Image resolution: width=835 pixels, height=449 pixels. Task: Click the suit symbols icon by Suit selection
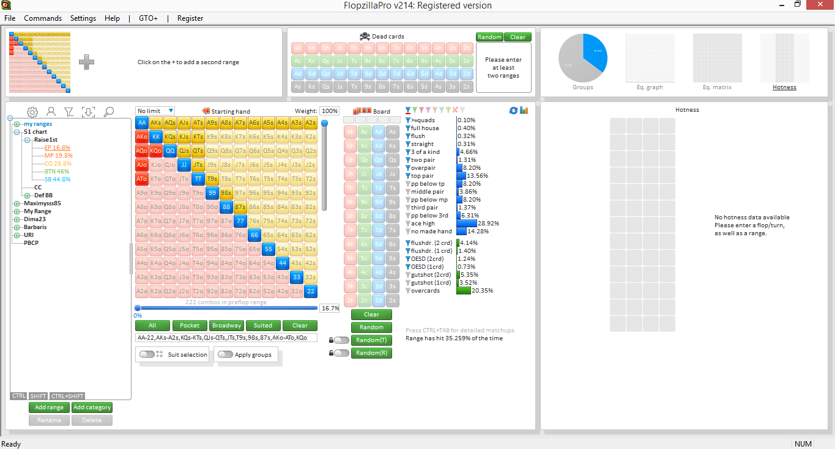(x=160, y=354)
